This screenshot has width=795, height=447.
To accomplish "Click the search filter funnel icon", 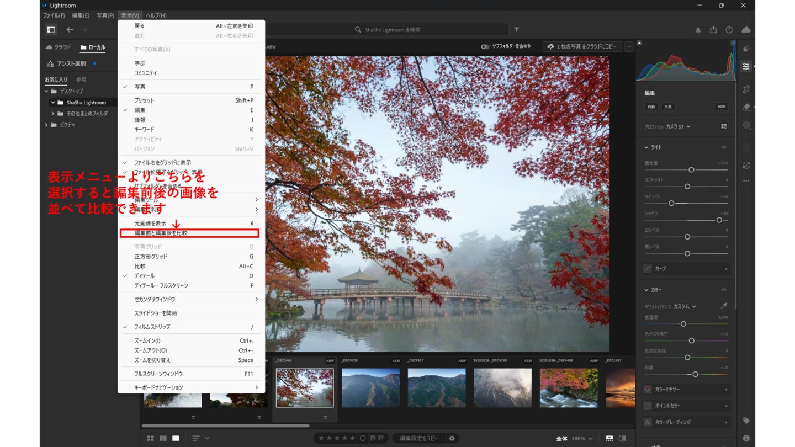I will tap(516, 30).
